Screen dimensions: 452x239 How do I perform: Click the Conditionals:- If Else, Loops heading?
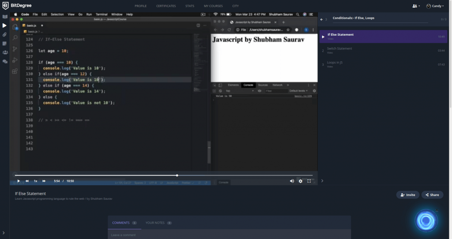click(x=354, y=18)
